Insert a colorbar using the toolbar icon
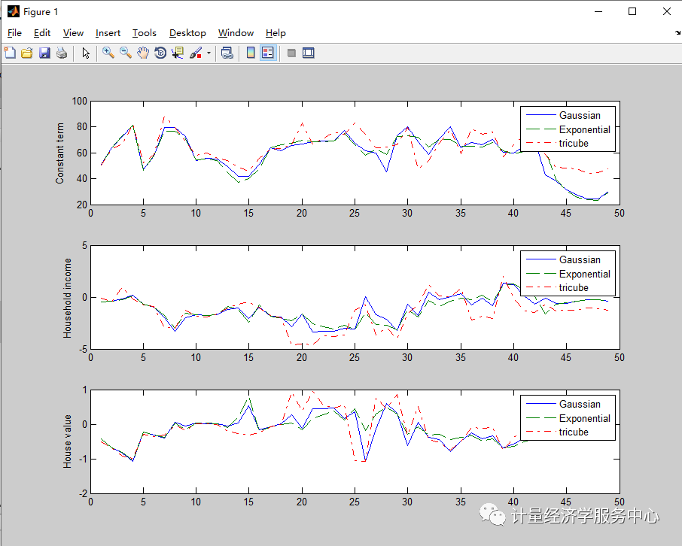 click(251, 53)
